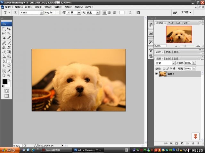205x153 pixels.
Task: Open the 圖層(L) menu
Action: pyautogui.click(x=38, y=7)
